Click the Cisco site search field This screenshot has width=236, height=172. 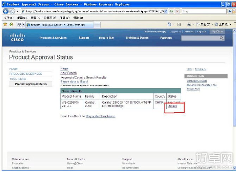coord(200,38)
